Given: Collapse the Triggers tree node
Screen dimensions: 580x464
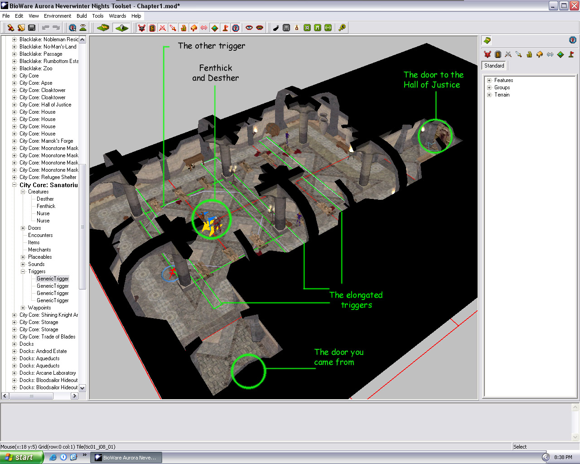Looking at the screenshot, I should pyautogui.click(x=23, y=271).
